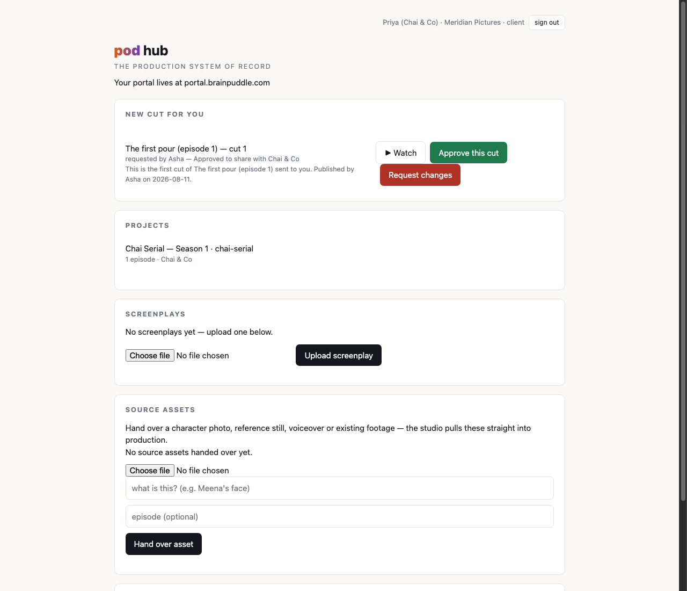Image resolution: width=687 pixels, height=591 pixels.
Task: Open the Chai Serial — Season 1 project
Action: pyautogui.click(x=189, y=249)
